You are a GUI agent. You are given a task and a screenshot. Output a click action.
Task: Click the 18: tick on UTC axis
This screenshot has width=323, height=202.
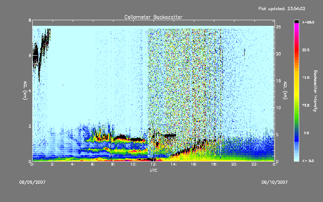click(x=214, y=164)
